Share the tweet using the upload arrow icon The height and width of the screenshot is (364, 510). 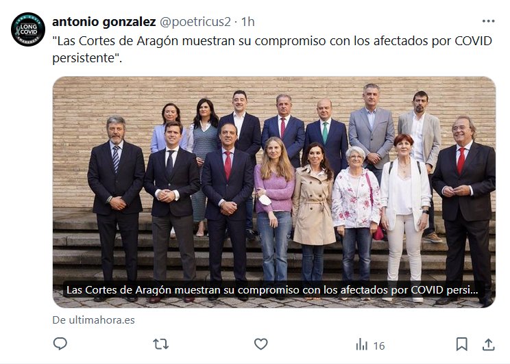click(488, 344)
